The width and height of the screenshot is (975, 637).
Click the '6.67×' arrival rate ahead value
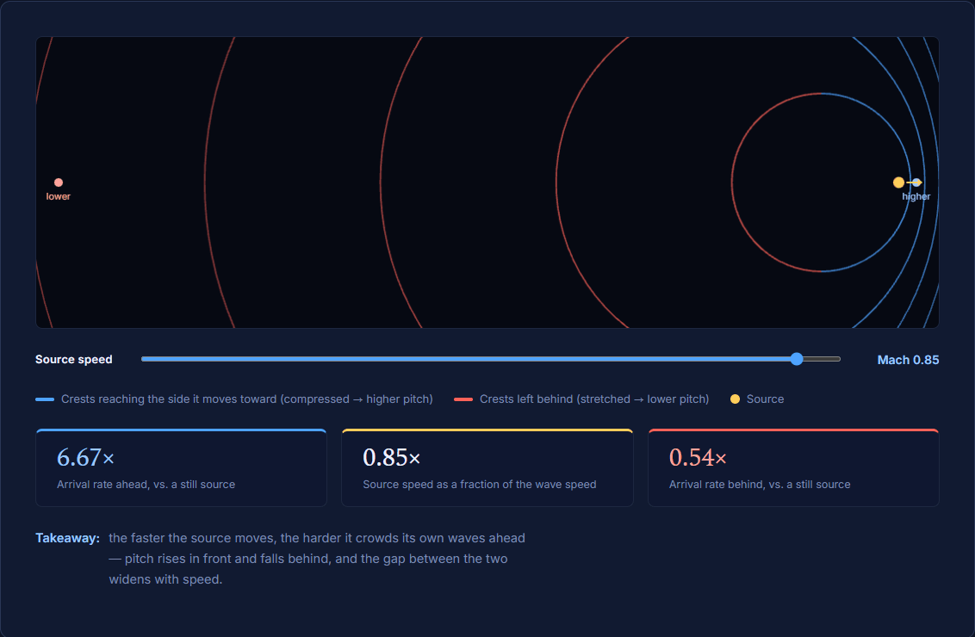click(x=86, y=457)
